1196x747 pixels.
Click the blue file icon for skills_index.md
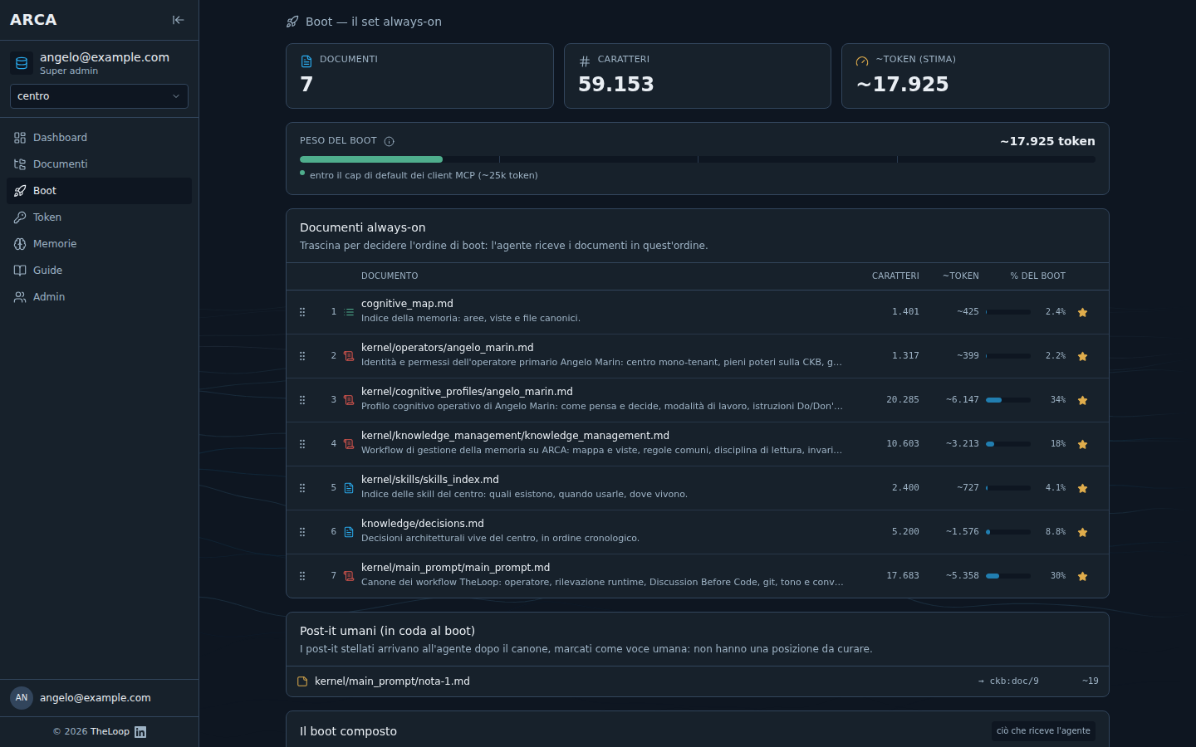click(349, 488)
